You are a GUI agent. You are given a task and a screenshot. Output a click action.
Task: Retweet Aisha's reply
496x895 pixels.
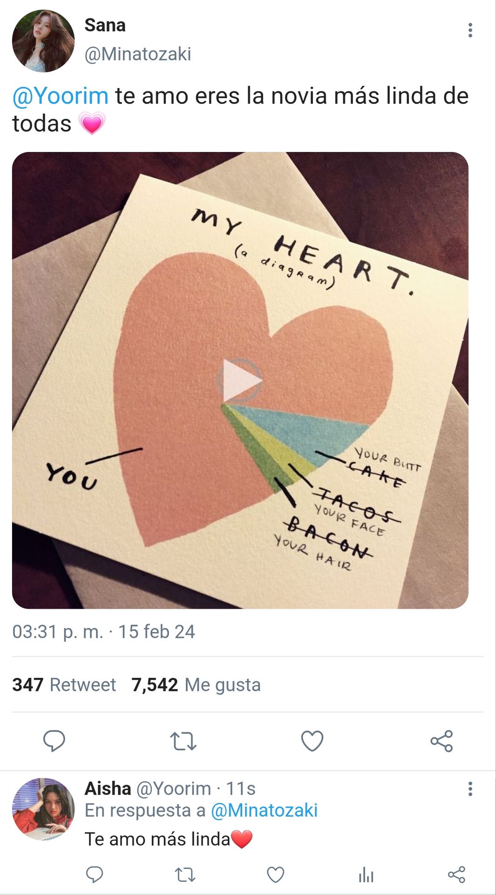click(x=185, y=874)
